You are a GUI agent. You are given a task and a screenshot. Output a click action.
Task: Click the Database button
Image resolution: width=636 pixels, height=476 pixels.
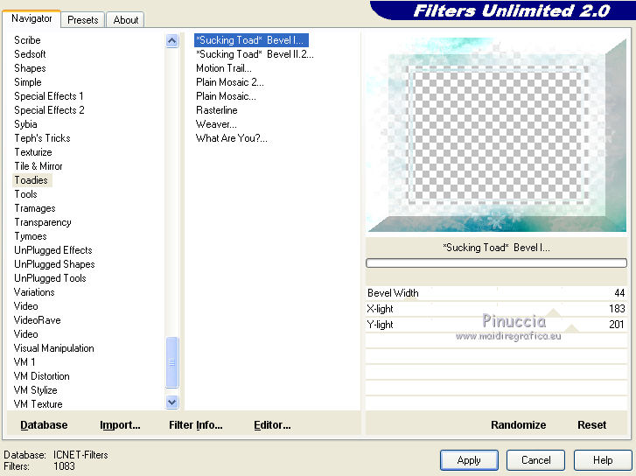(44, 425)
